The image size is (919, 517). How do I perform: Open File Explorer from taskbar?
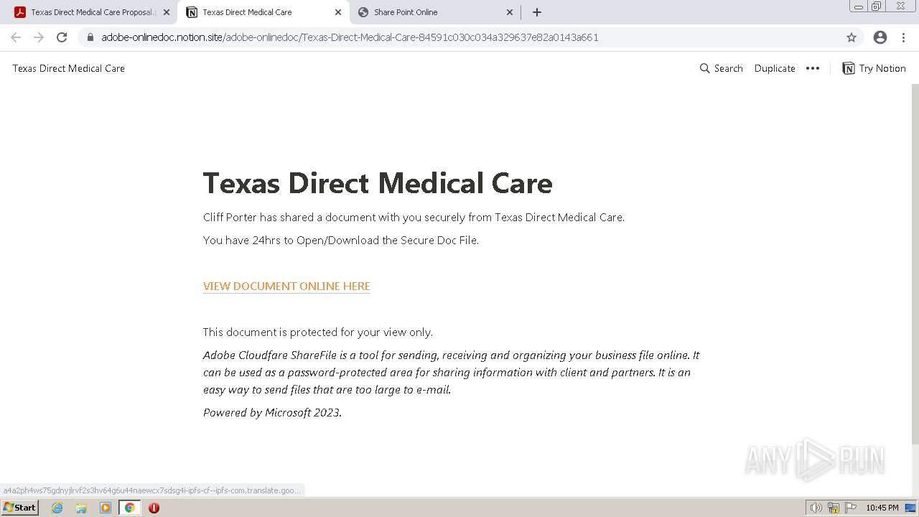coord(81,508)
